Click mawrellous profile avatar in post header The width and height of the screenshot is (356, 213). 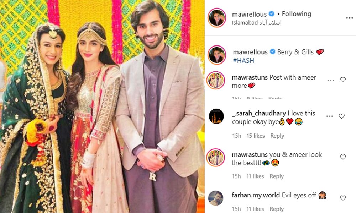pyautogui.click(x=217, y=18)
